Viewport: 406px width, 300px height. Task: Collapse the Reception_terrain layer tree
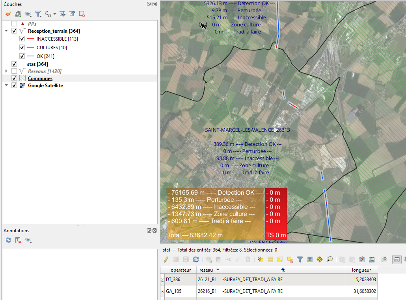coord(6,31)
